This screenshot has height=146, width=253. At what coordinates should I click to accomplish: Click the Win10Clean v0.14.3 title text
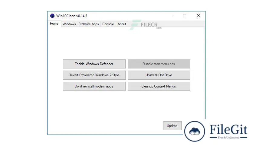[x=72, y=16]
